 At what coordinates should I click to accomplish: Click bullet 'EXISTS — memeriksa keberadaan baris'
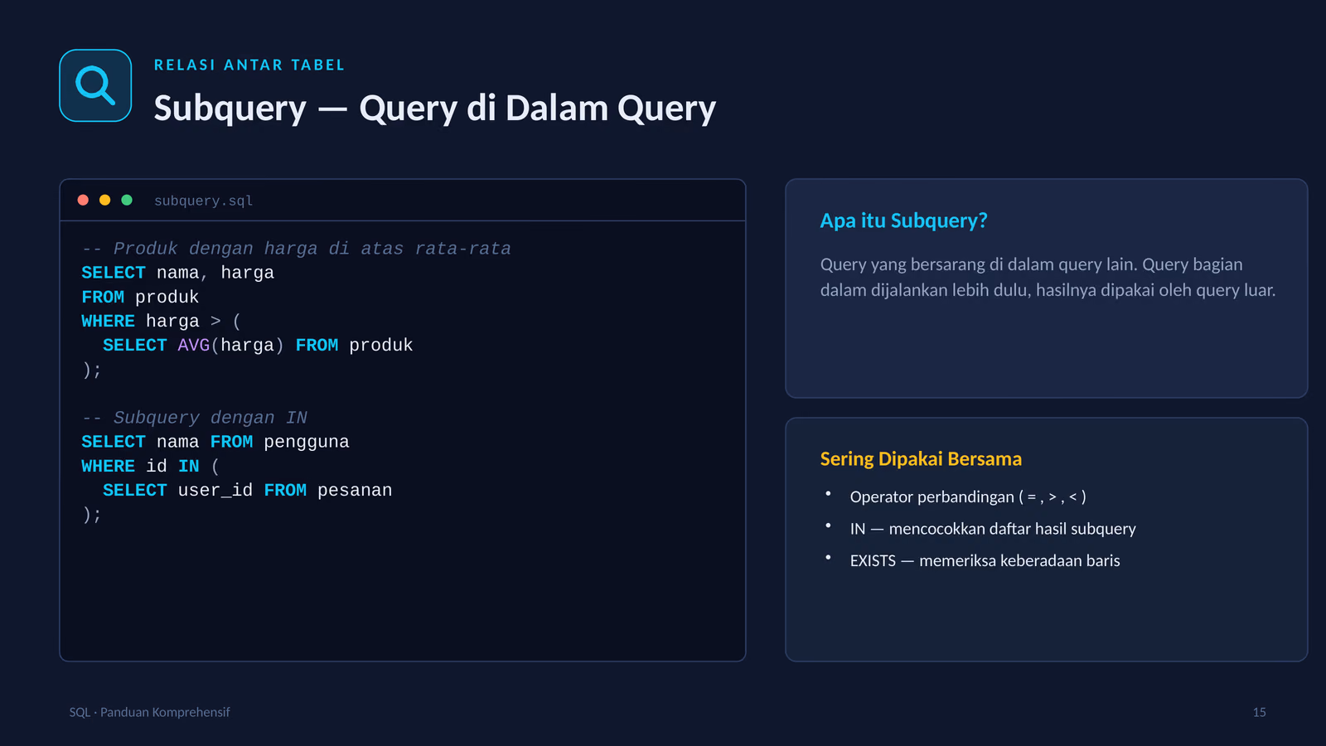pos(985,560)
